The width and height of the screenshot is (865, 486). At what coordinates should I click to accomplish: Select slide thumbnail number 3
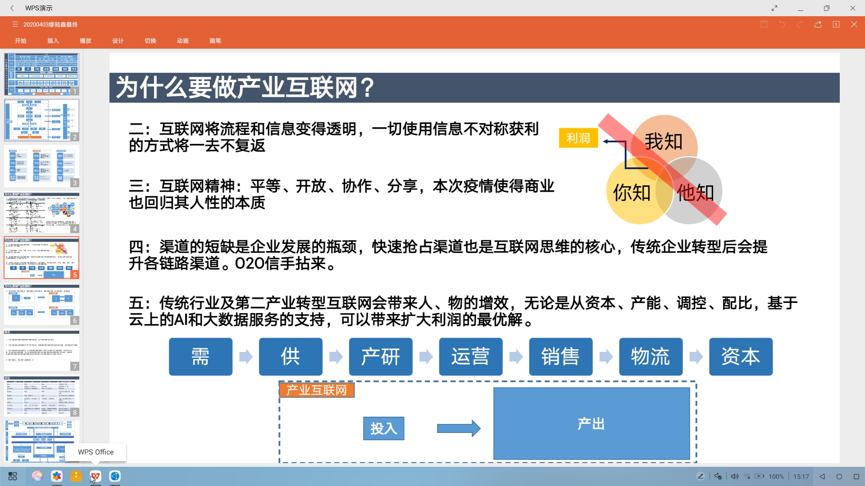point(41,166)
